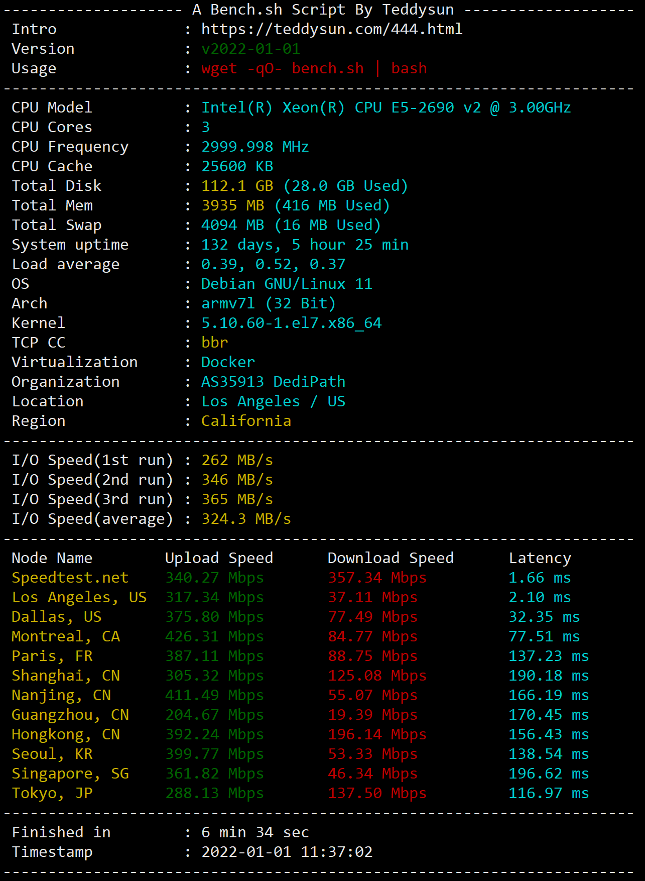The height and width of the screenshot is (881, 645).
Task: Click the timestamp 2022-01-01 11:37:02
Action: 287,852
